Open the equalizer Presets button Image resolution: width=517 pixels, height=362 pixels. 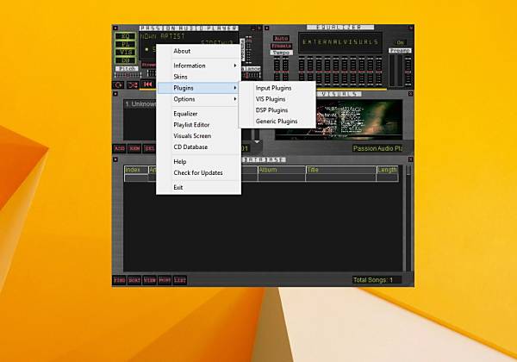pyautogui.click(x=281, y=46)
